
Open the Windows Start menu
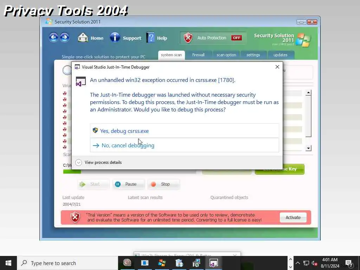(x=8, y=263)
